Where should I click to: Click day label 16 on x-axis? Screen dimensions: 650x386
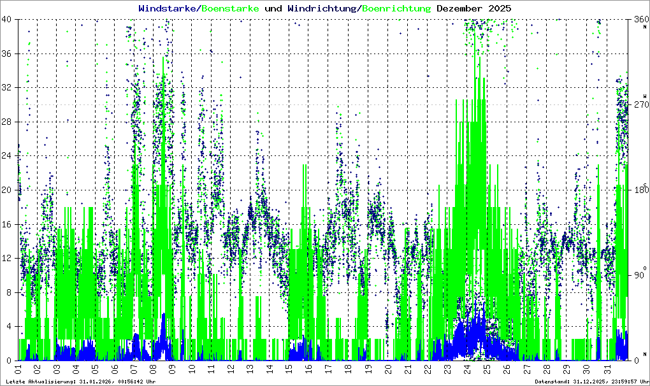tap(308, 369)
